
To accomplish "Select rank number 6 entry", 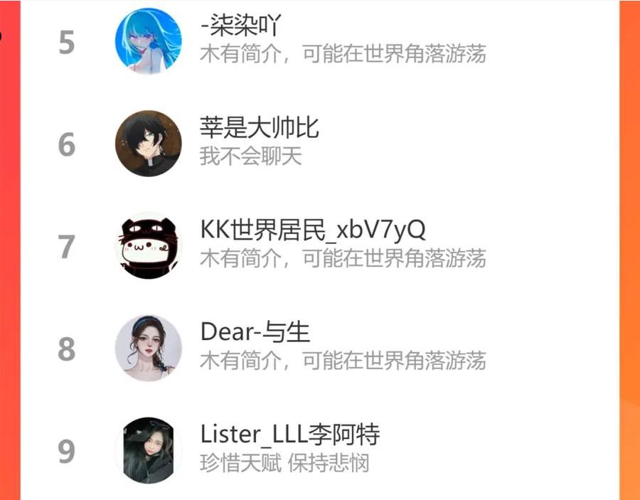I will (x=67, y=144).
